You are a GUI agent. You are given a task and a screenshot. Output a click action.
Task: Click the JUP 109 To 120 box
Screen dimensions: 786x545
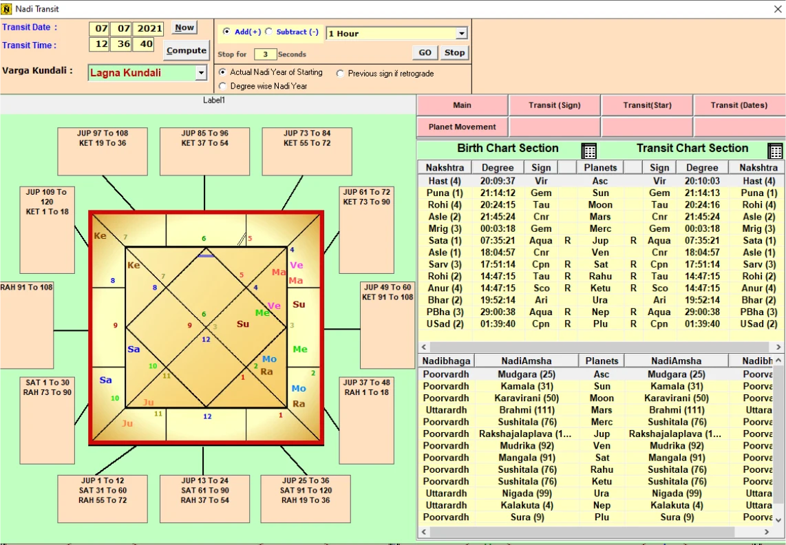(47, 230)
